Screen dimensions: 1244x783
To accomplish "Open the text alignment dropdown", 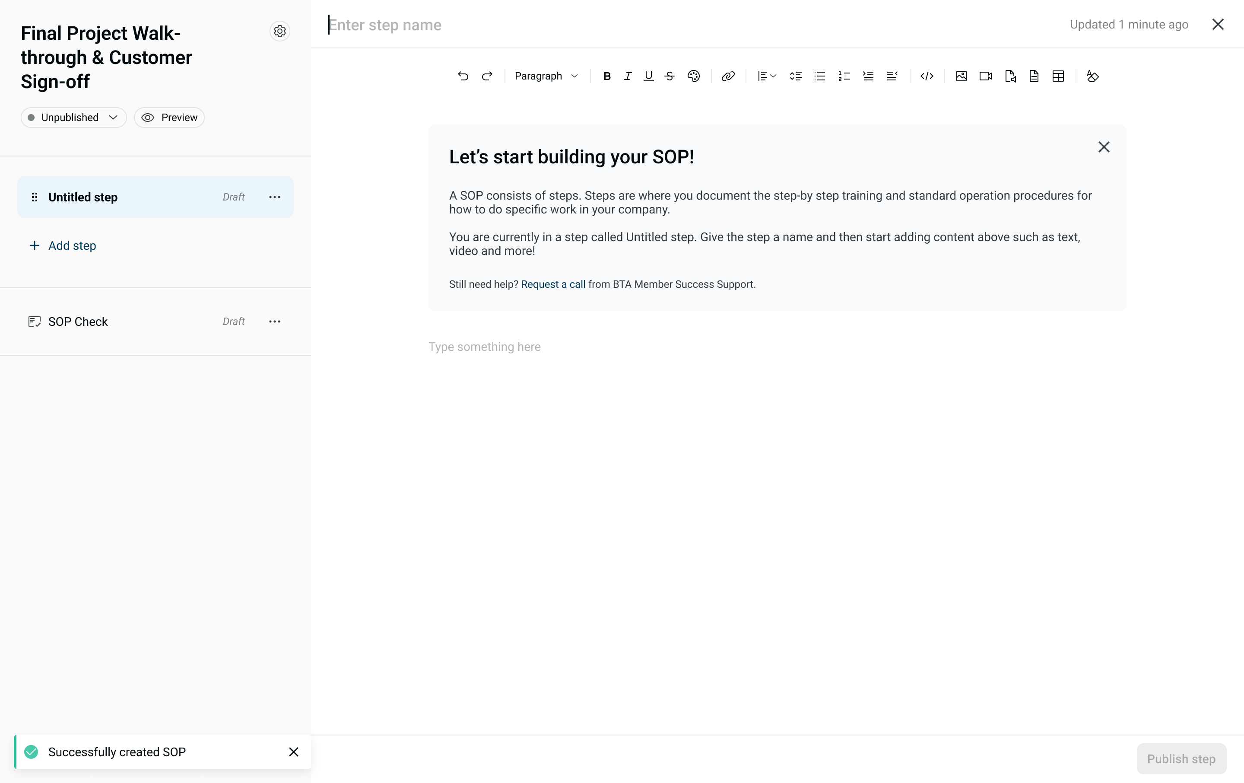I will click(x=765, y=76).
